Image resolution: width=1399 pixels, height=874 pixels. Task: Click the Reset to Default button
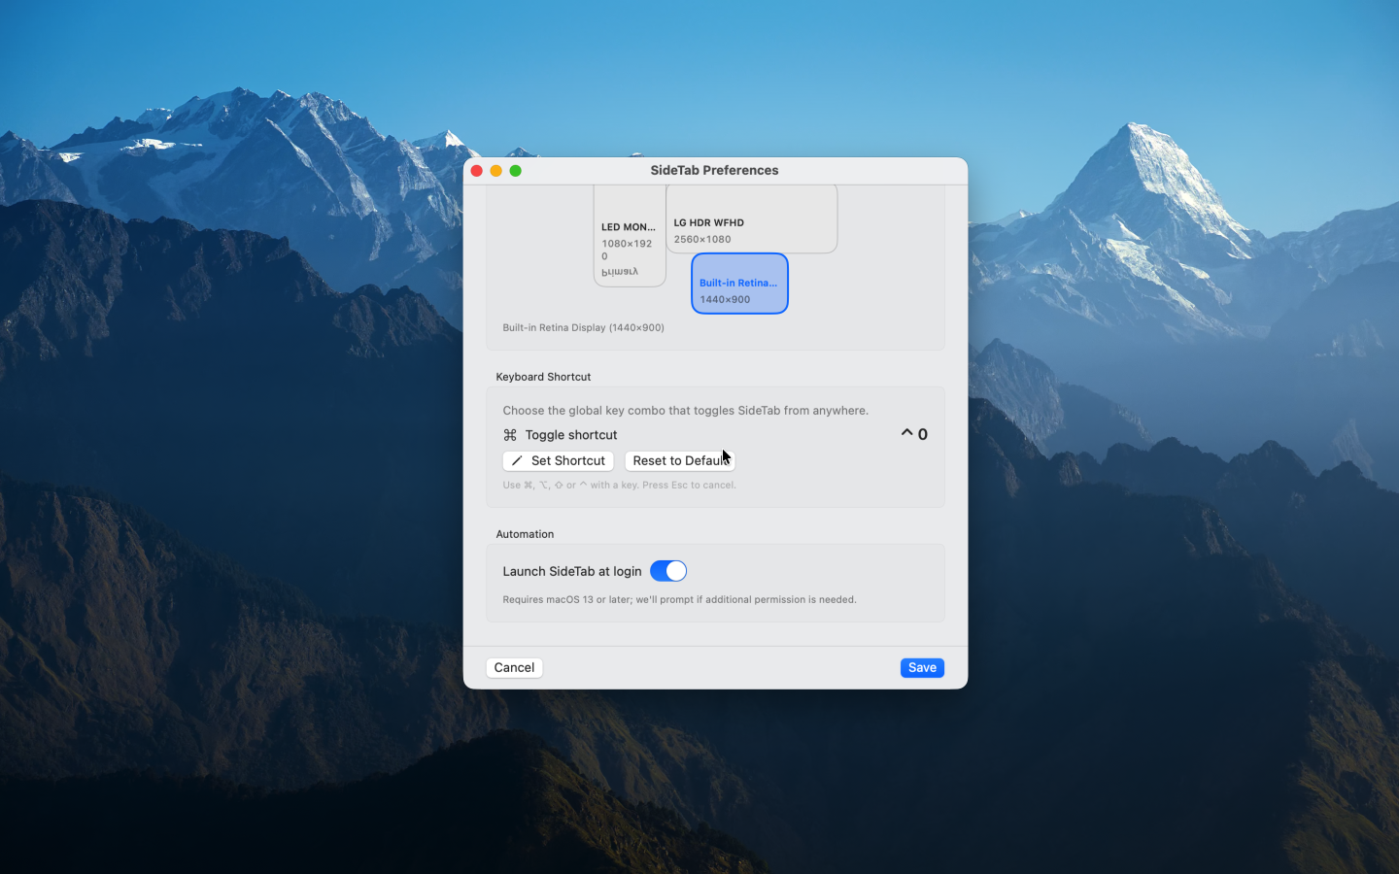[x=679, y=460]
